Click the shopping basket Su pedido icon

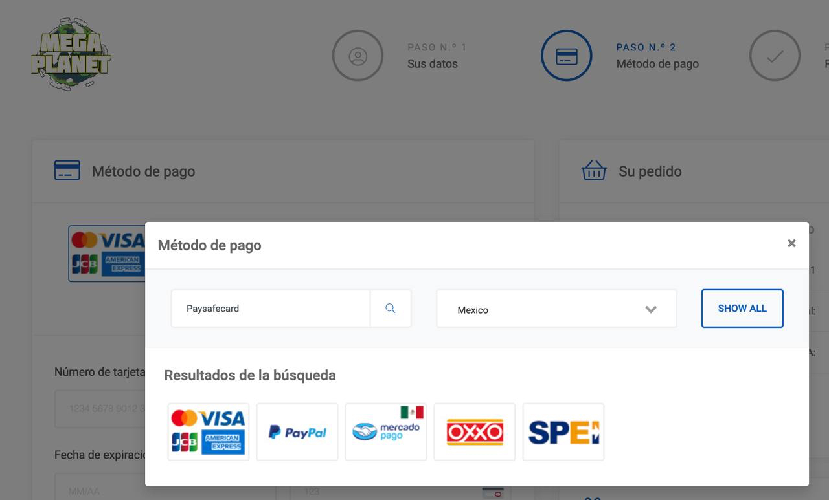coord(594,171)
